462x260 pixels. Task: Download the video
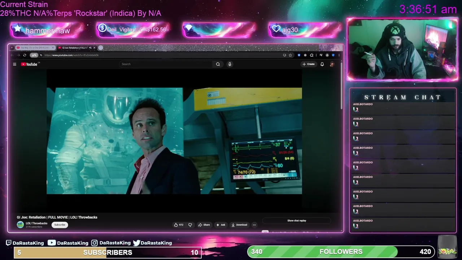click(x=239, y=225)
